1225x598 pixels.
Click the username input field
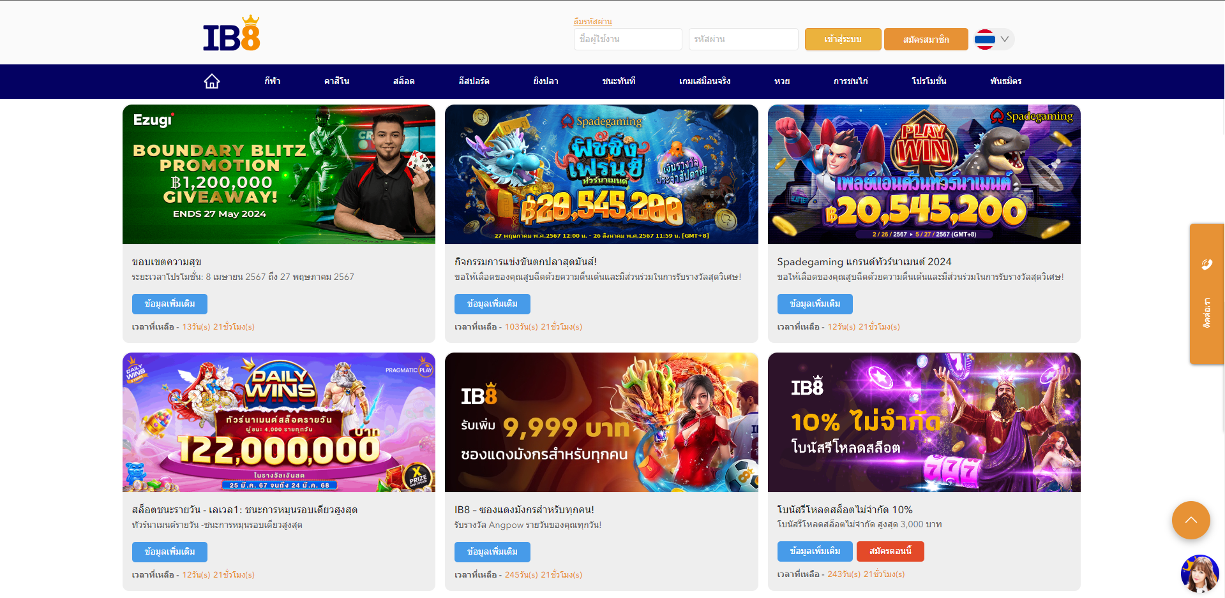(628, 40)
